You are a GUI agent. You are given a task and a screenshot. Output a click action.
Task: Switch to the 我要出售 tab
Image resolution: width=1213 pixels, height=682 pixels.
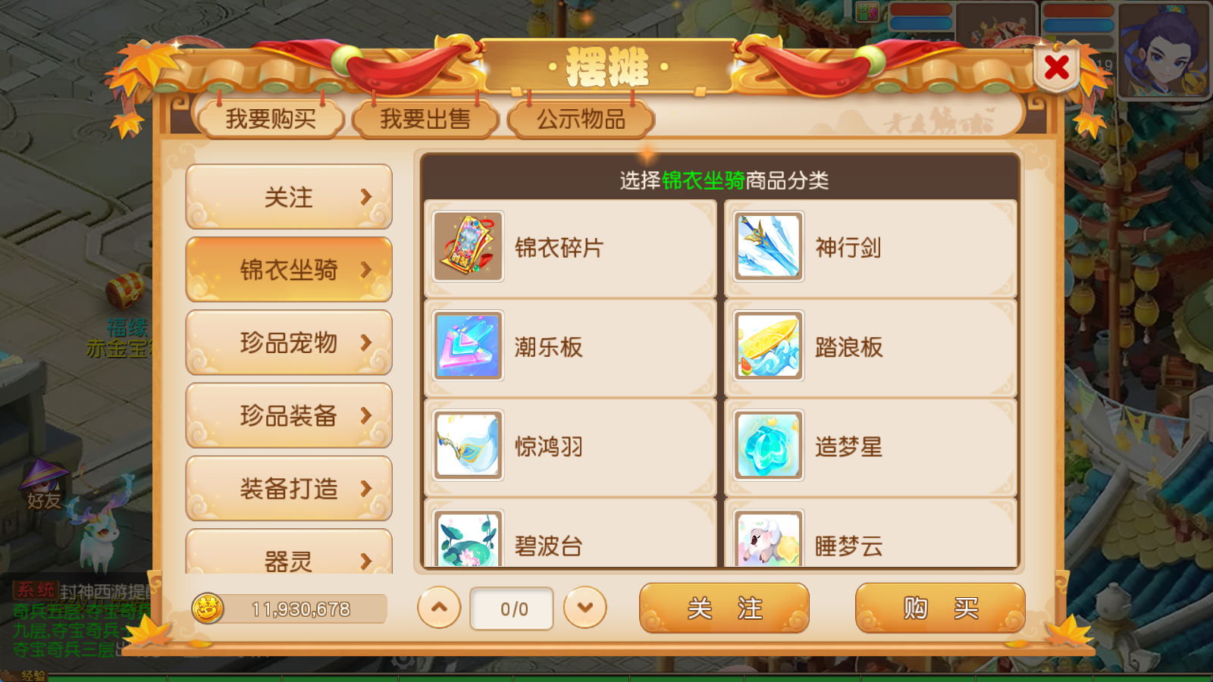click(x=425, y=119)
